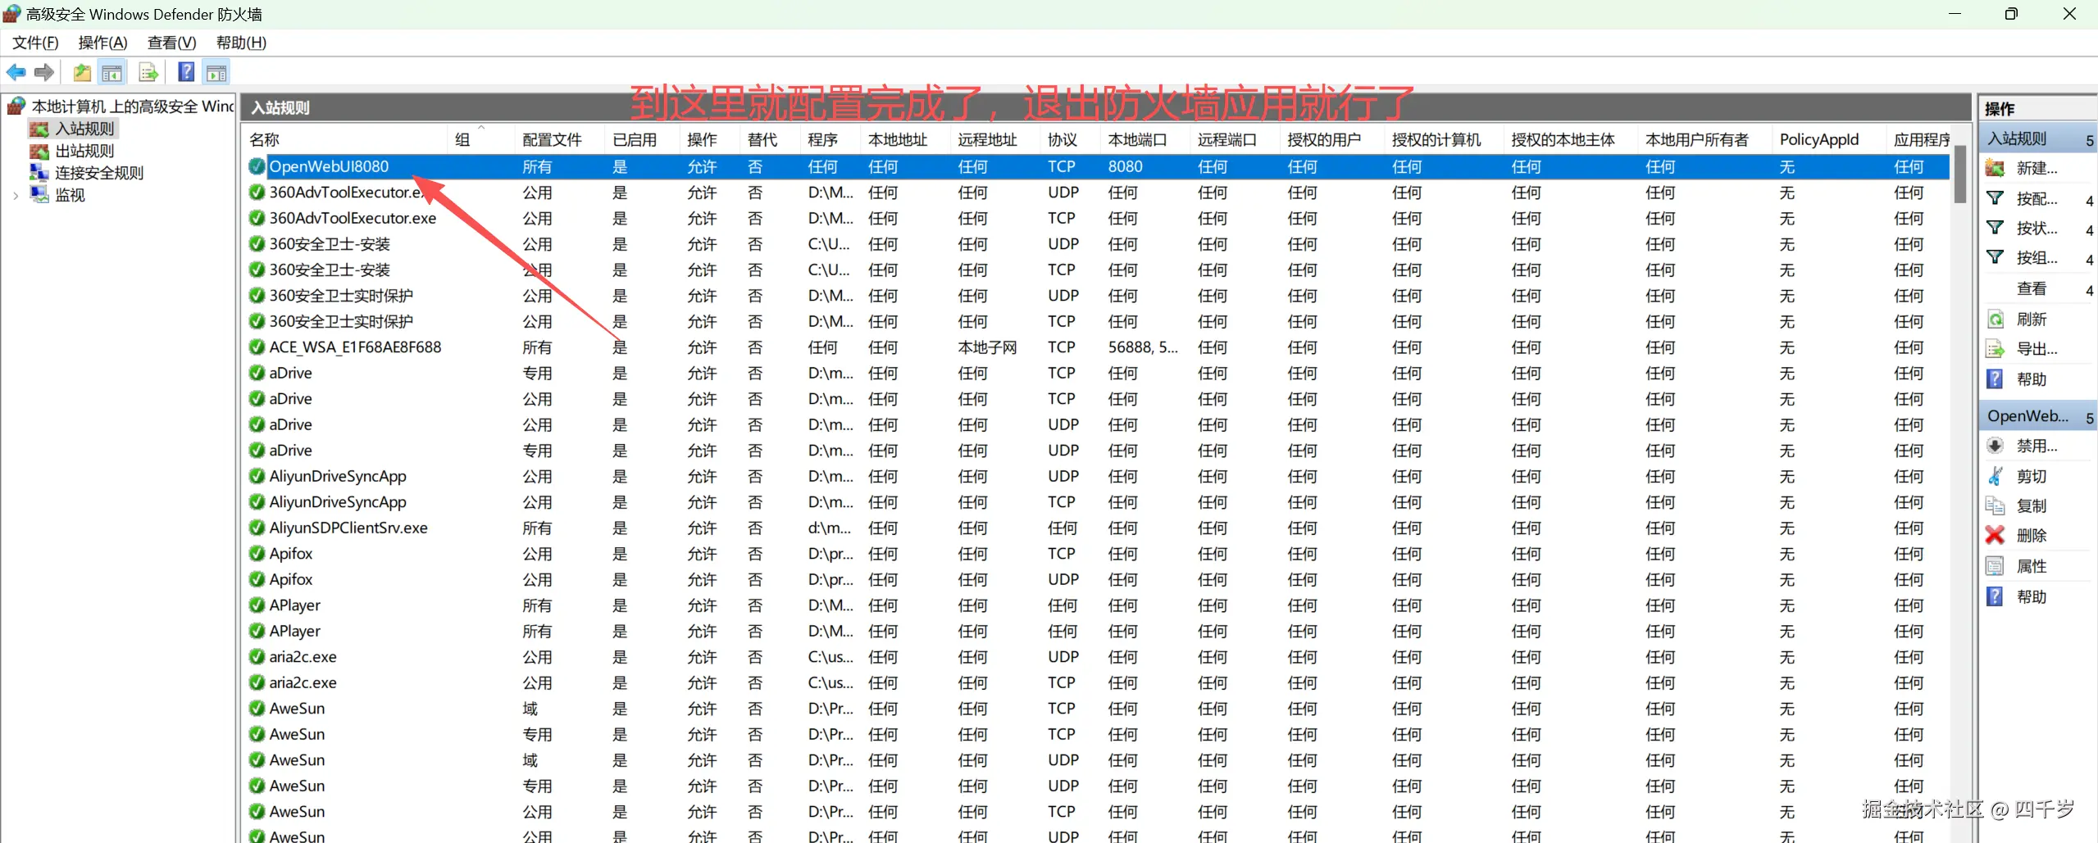This screenshot has width=2098, height=843.
Task: Click the 帮助 icon under OpenWeb... actions
Action: pos(1996,596)
